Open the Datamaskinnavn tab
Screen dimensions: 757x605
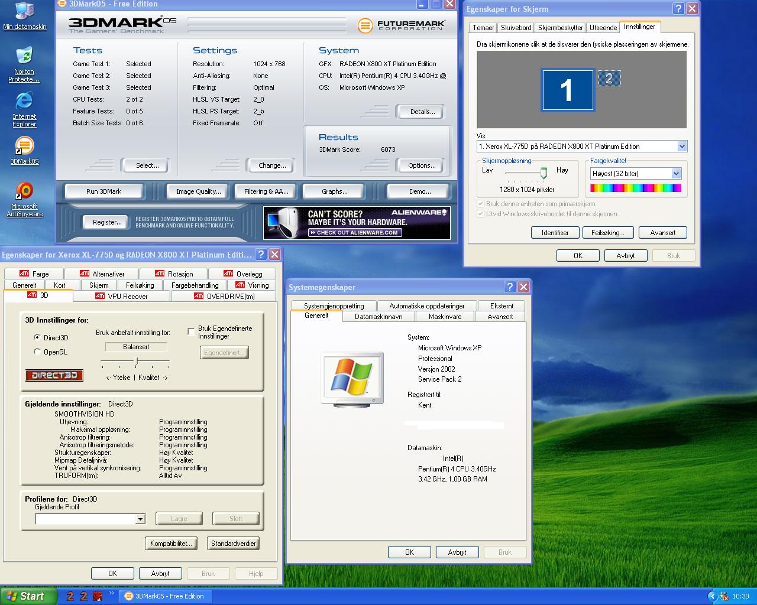click(378, 317)
